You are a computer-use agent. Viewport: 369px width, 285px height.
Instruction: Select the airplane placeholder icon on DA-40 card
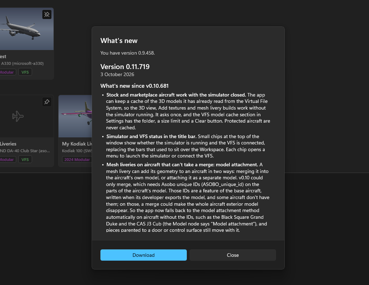click(18, 116)
